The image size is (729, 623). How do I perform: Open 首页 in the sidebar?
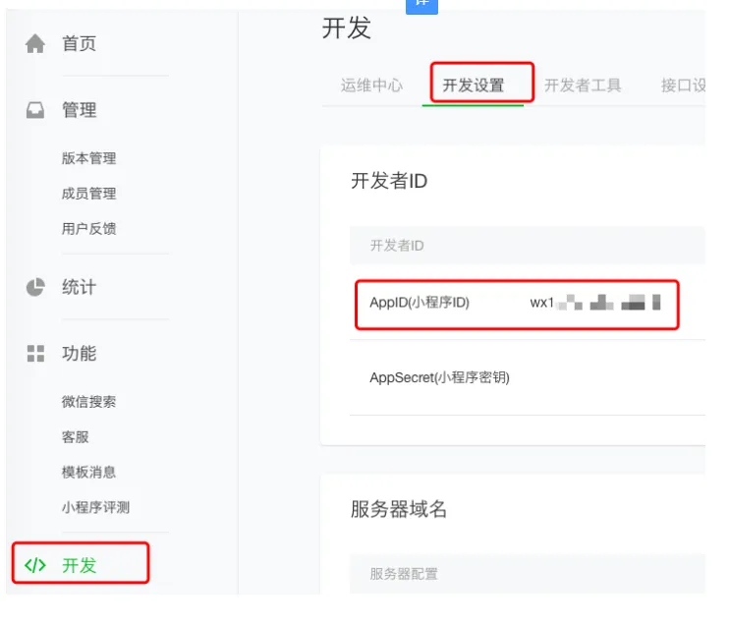[x=79, y=43]
